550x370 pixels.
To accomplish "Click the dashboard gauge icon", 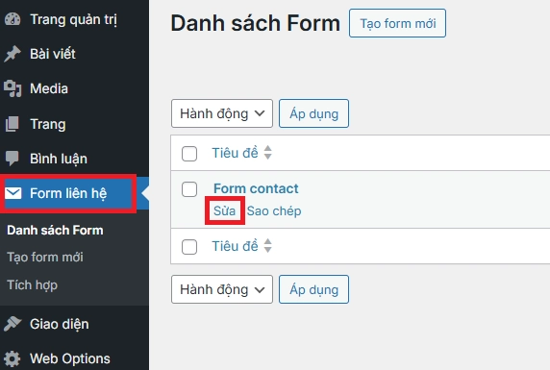I will [12, 19].
